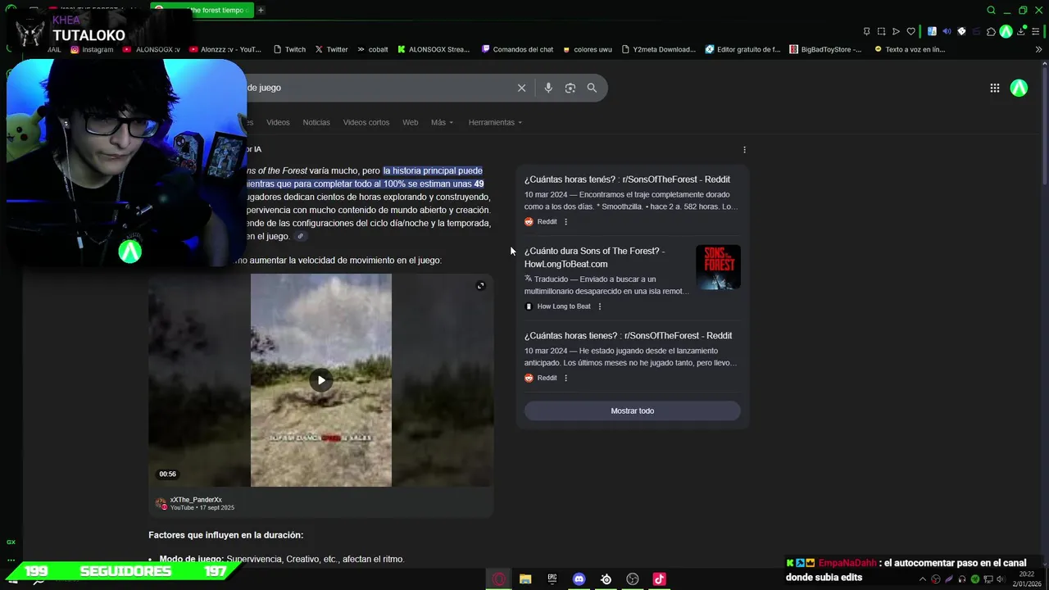Open the Google account avatar at top right
1049x590 pixels.
(1019, 88)
